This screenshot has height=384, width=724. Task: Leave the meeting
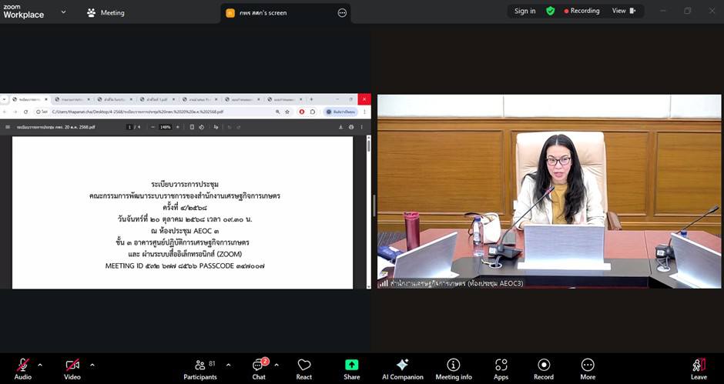coord(699,367)
